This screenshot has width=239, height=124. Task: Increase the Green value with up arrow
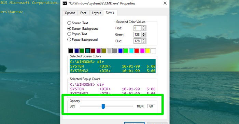pos(144,33)
